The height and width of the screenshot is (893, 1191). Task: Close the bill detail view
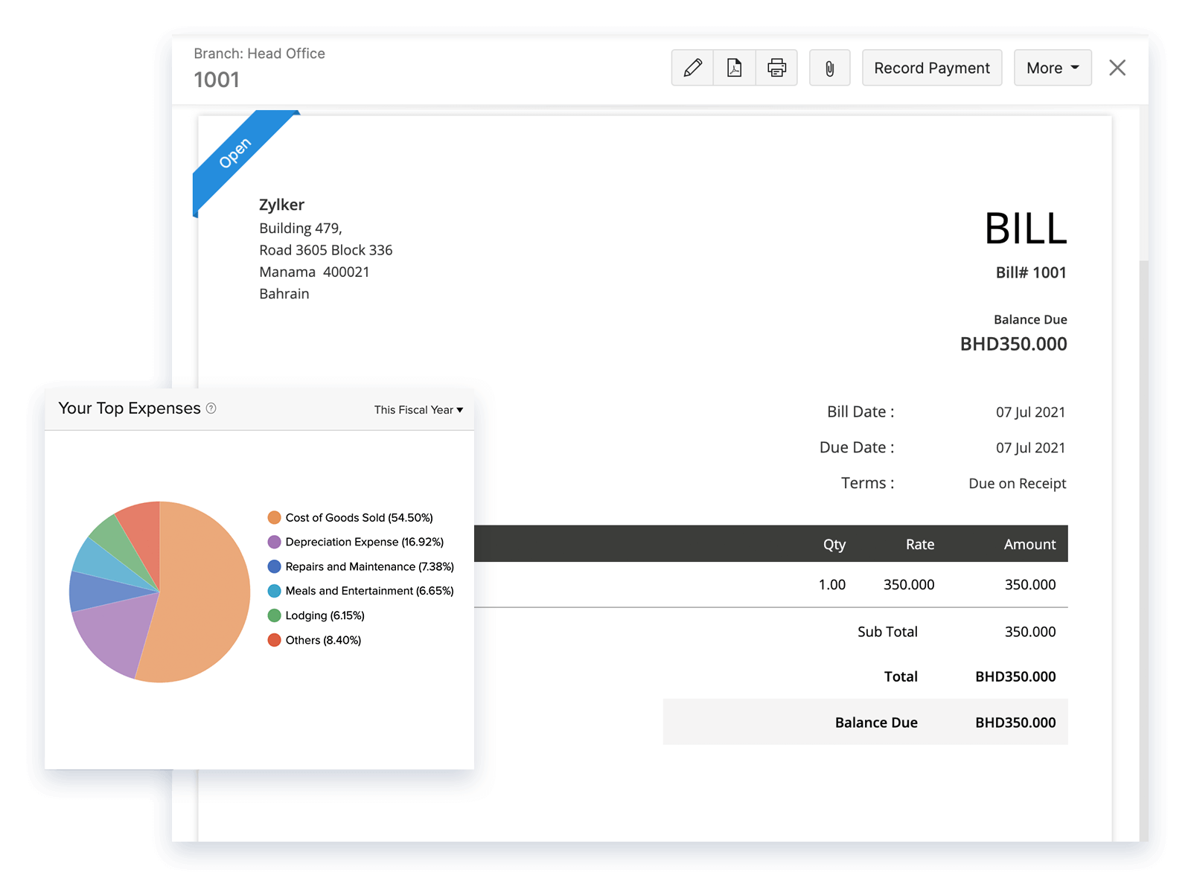1117,68
